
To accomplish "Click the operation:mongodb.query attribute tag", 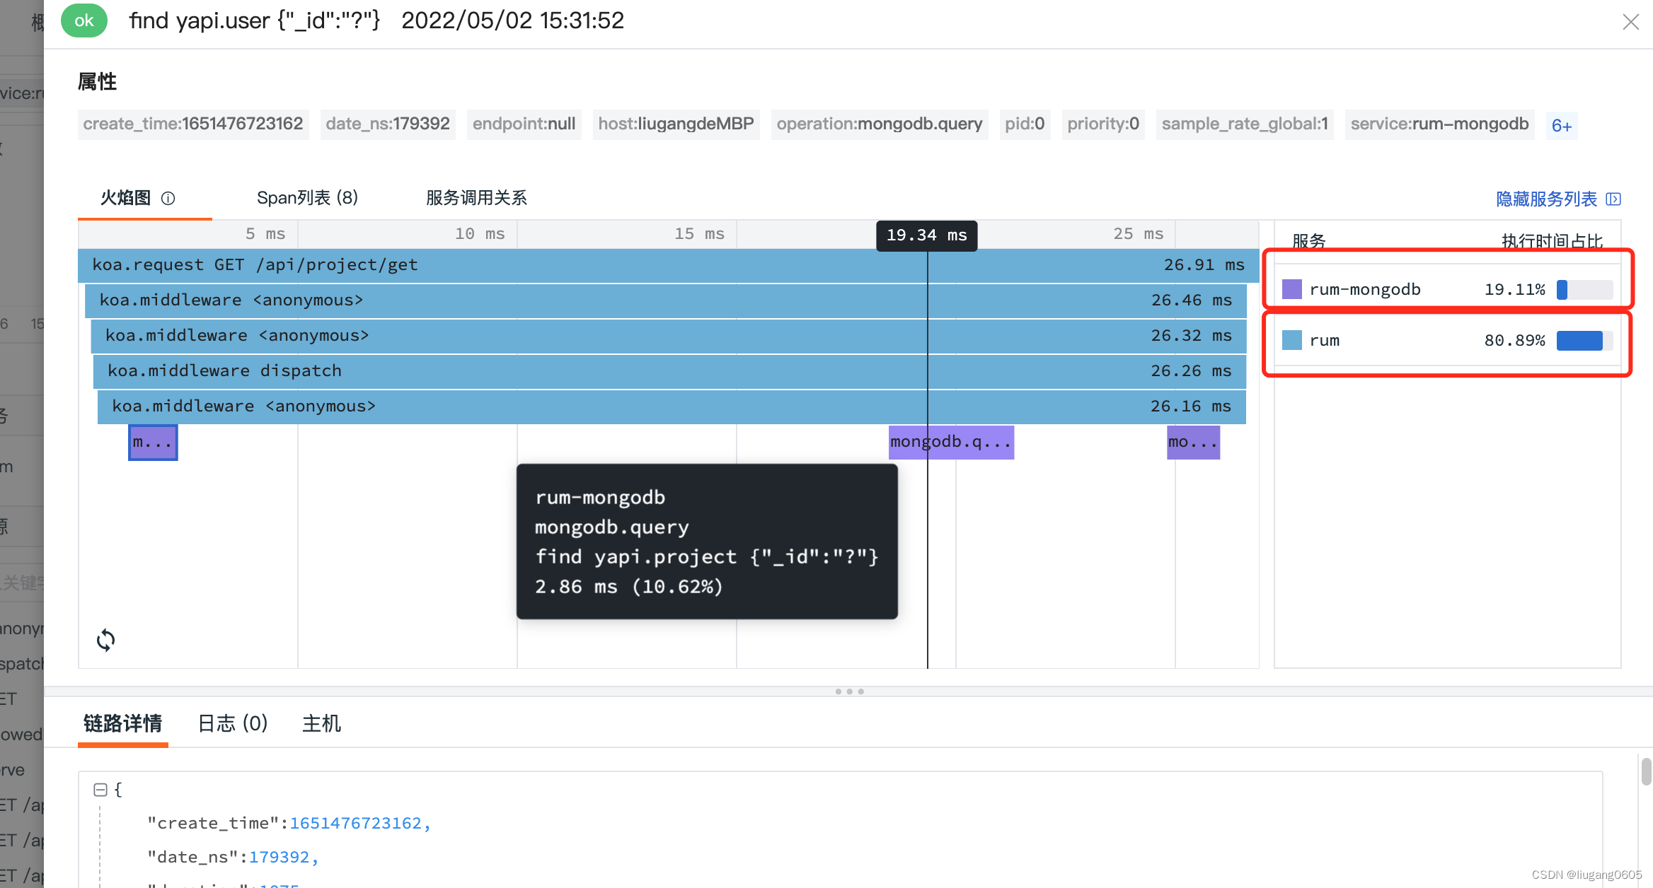I will pyautogui.click(x=880, y=124).
